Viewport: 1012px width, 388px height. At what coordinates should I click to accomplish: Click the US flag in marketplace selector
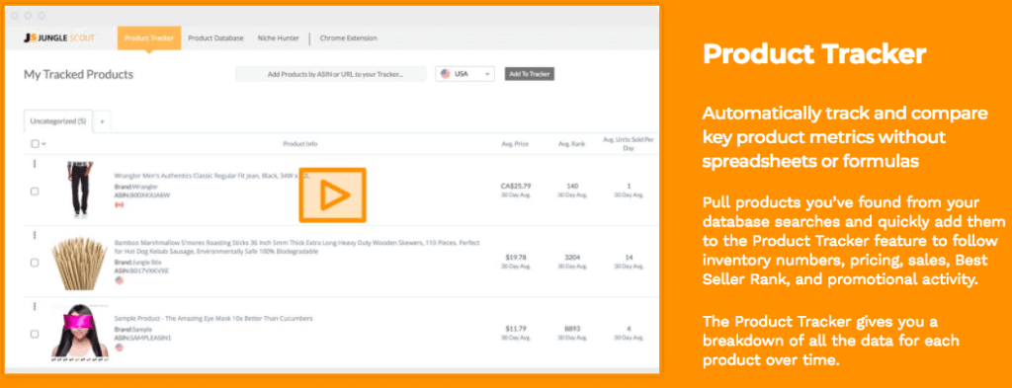[446, 74]
